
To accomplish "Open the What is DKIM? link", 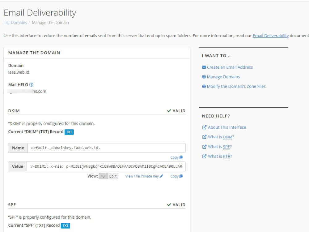I will point(221,137).
